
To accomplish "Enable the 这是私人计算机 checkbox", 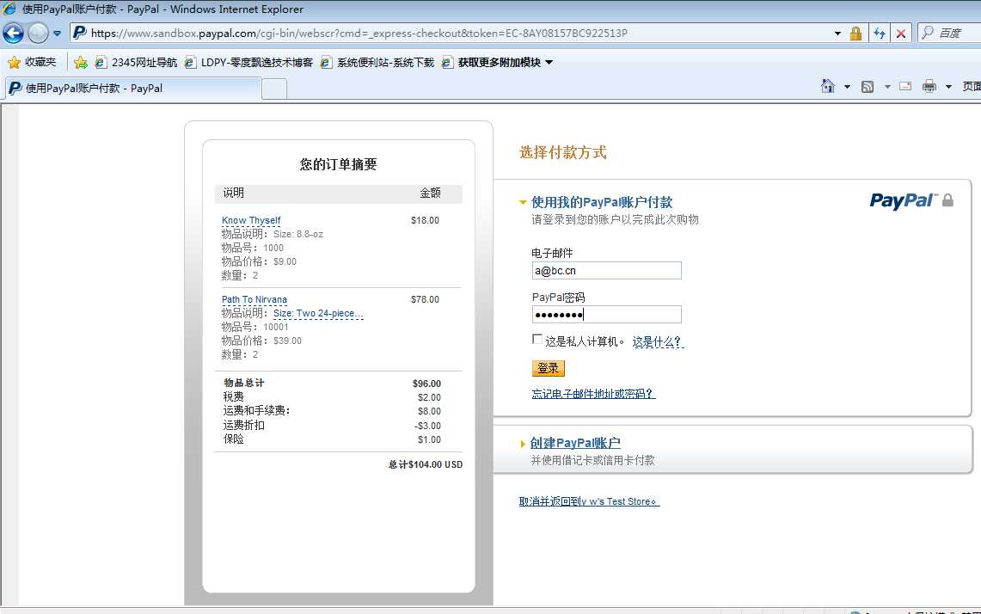I will [537, 338].
